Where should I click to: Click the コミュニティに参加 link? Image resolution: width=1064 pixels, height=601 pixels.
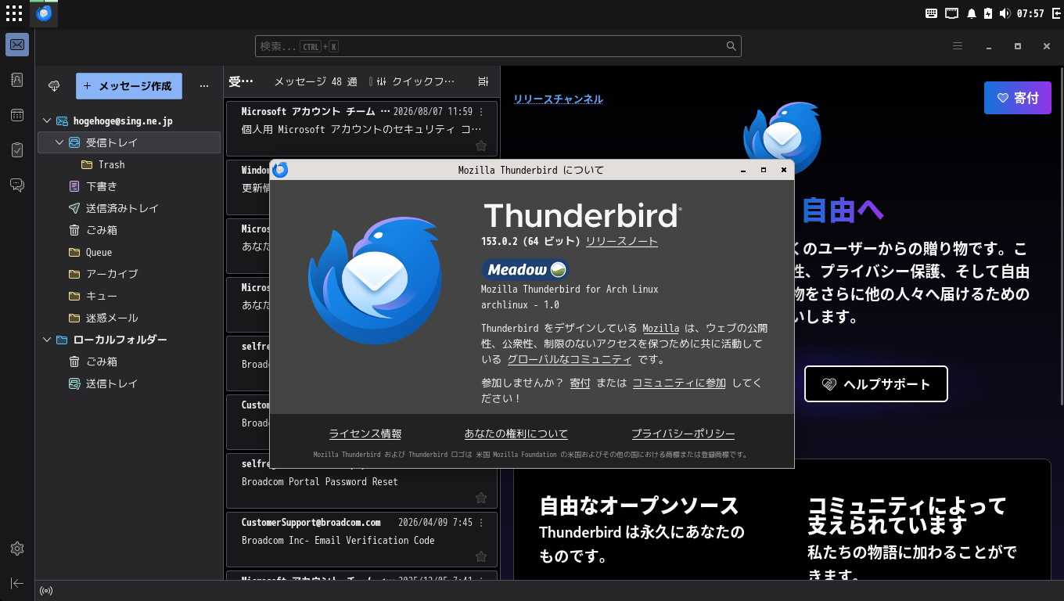pyautogui.click(x=679, y=383)
